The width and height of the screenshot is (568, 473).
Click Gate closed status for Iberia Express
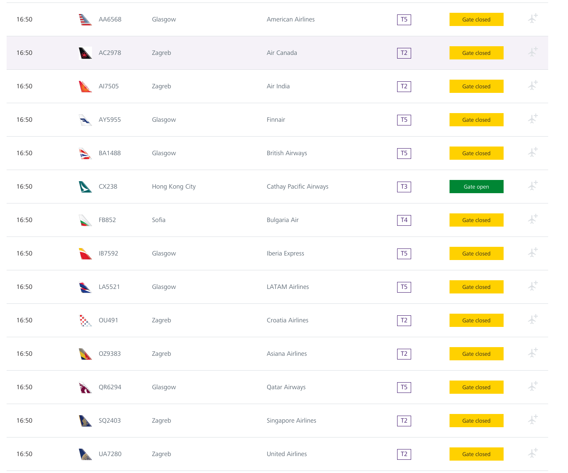point(476,253)
